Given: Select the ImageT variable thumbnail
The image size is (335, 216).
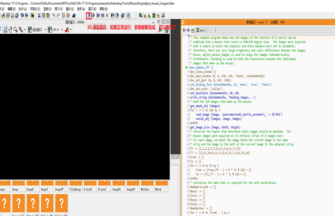Looking at the screenshot, I should 47,186.
